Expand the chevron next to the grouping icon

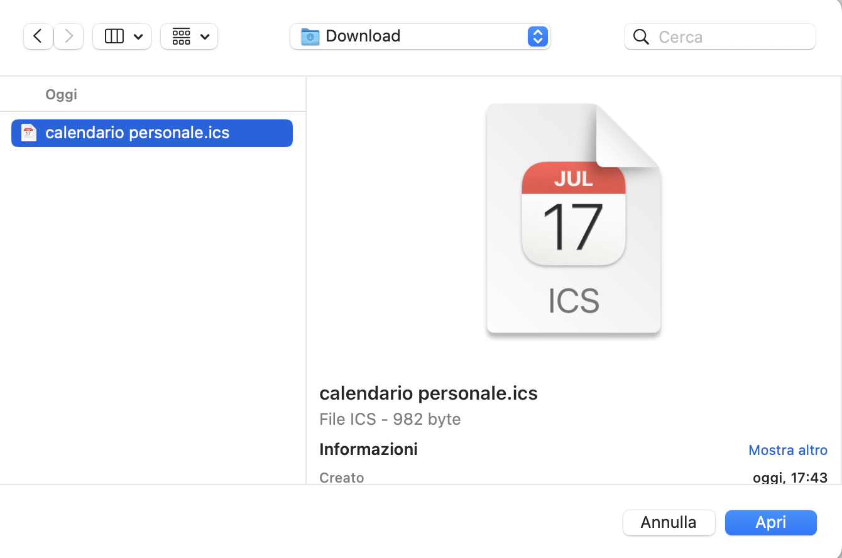click(205, 37)
